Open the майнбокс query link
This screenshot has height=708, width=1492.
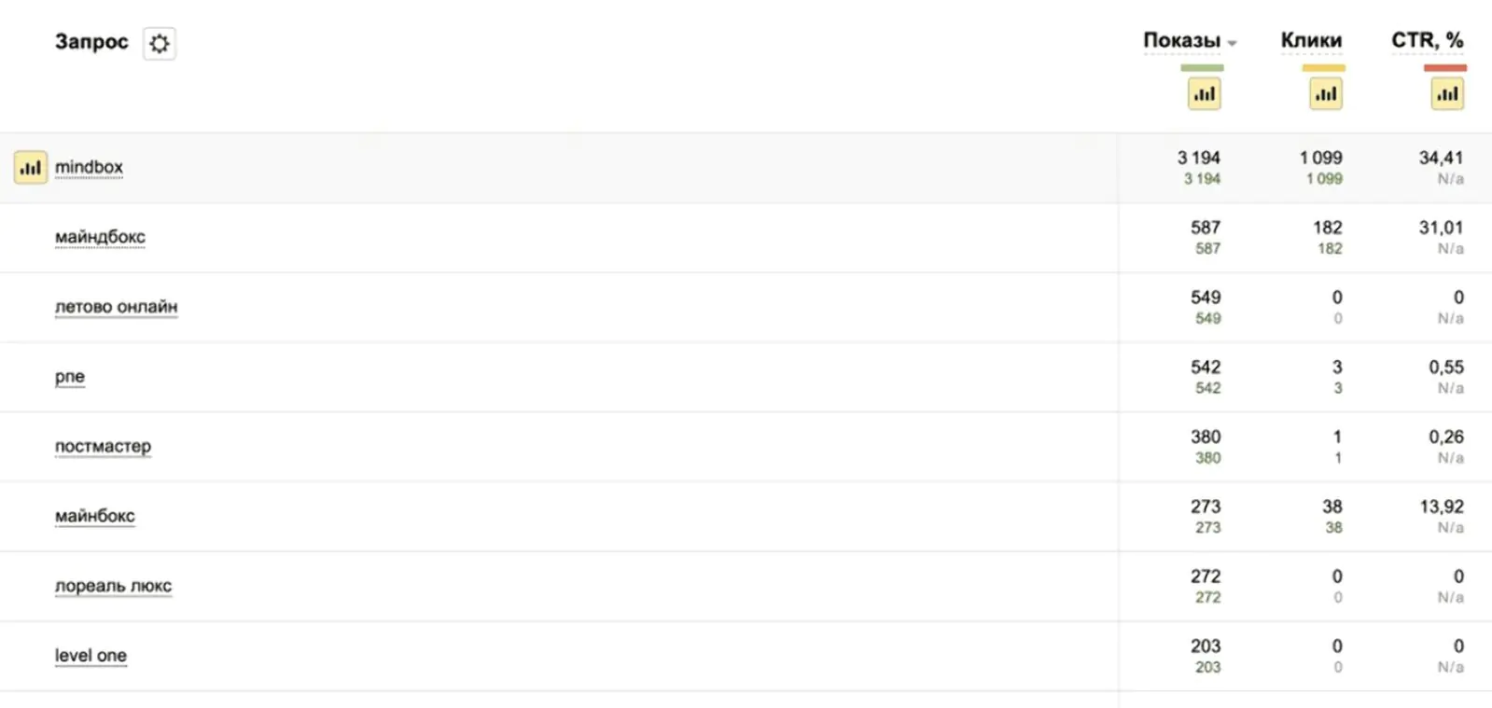95,516
